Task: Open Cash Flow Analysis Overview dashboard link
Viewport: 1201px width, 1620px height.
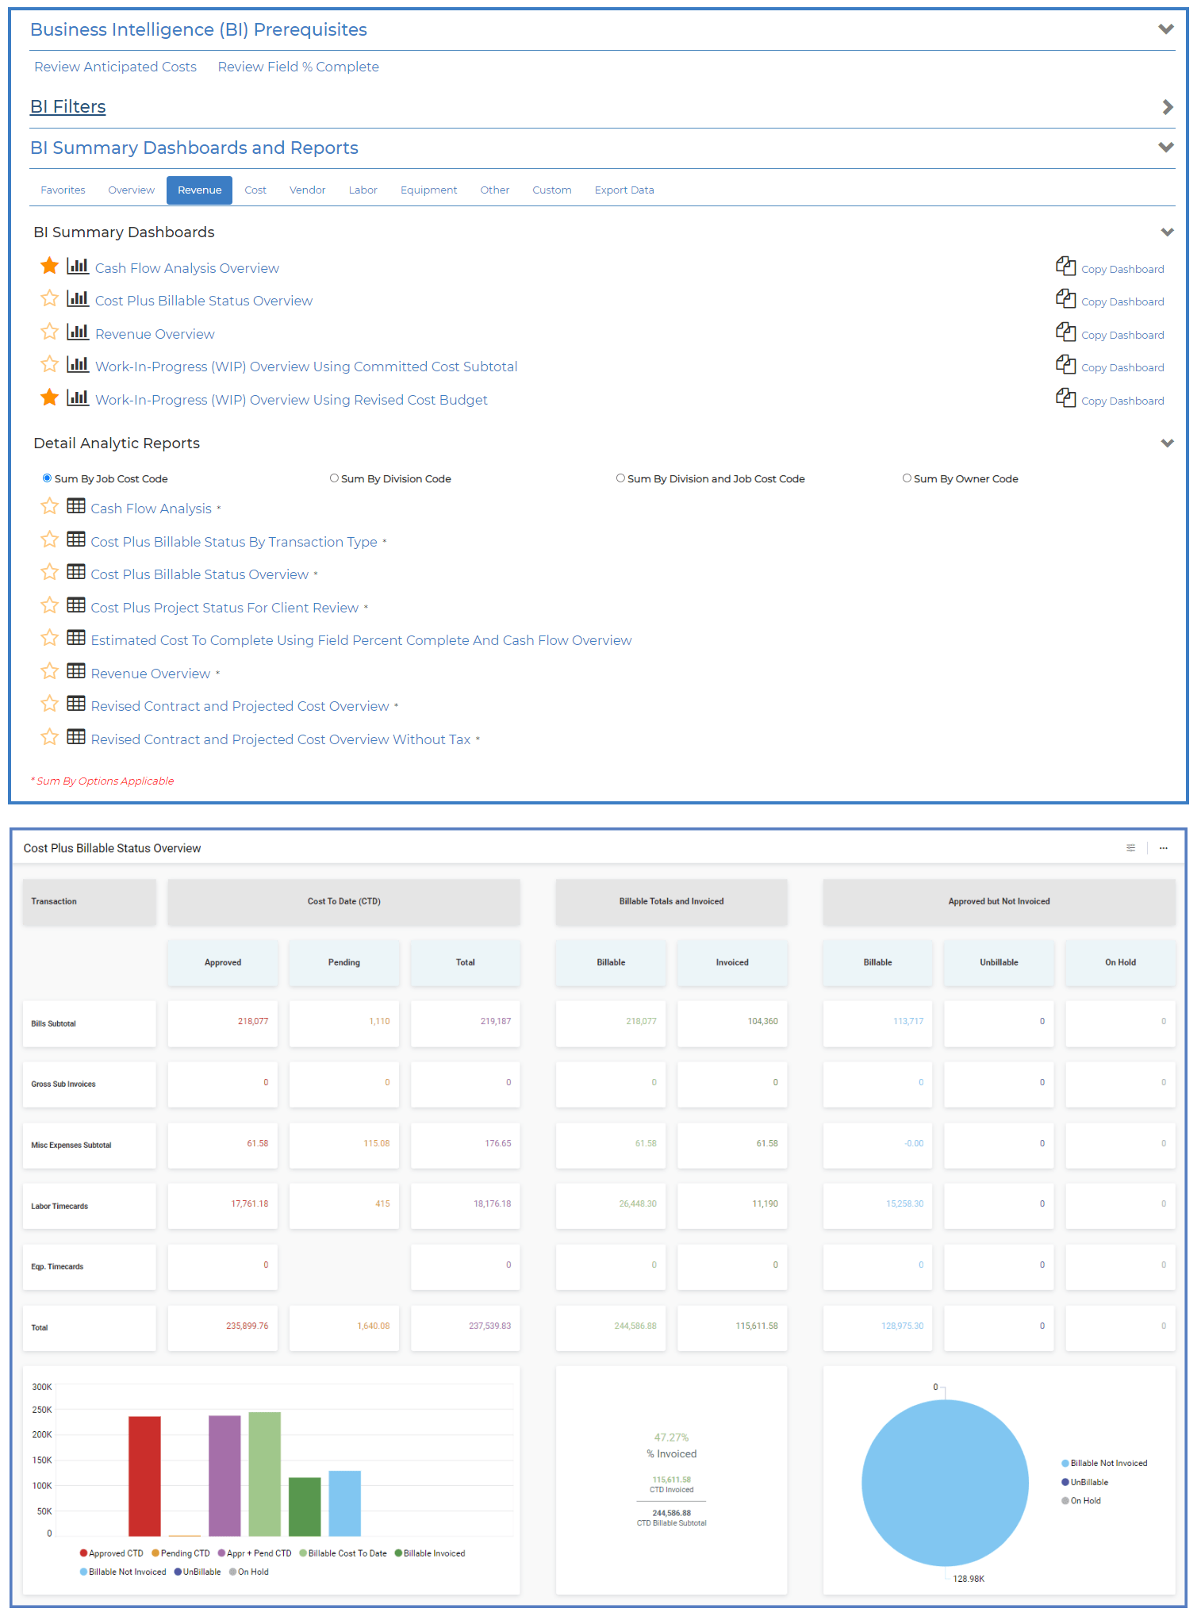Action: pyautogui.click(x=187, y=268)
